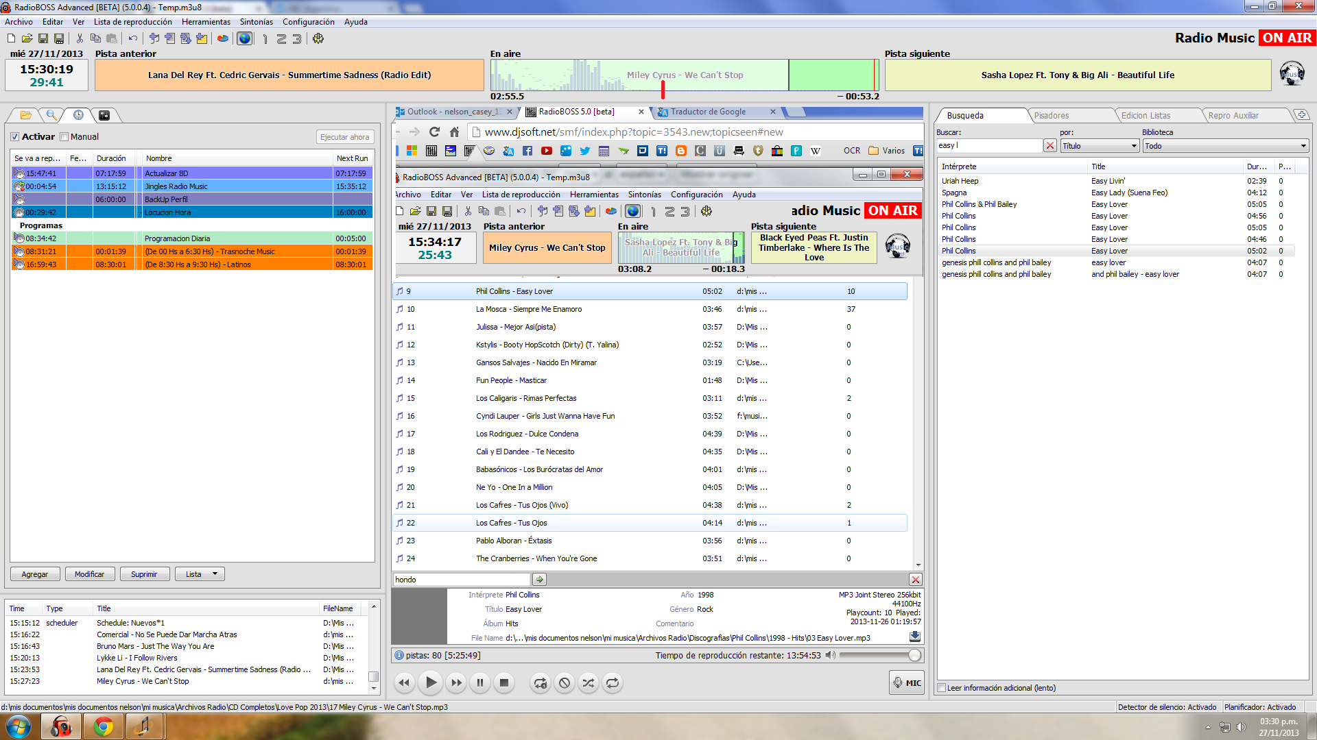Click the Chrome icon in the taskbar
The image size is (1317, 740).
pos(104,726)
